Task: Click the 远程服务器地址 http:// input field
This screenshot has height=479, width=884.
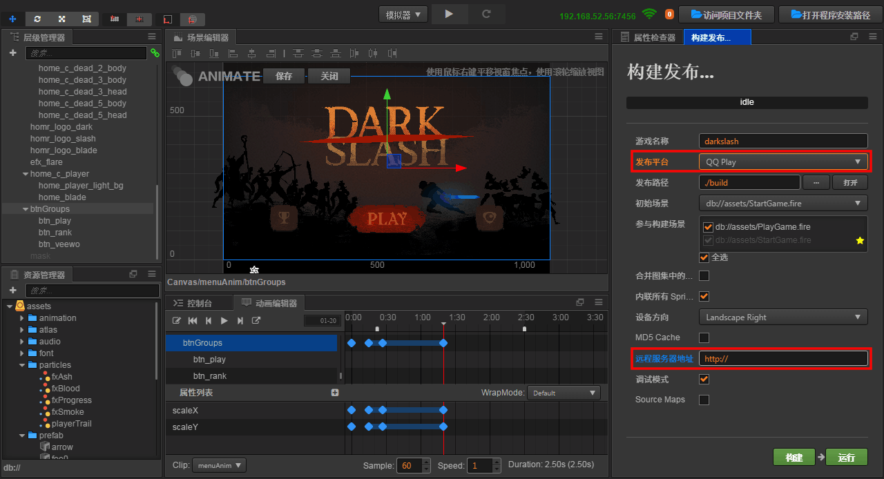Action: click(x=783, y=358)
